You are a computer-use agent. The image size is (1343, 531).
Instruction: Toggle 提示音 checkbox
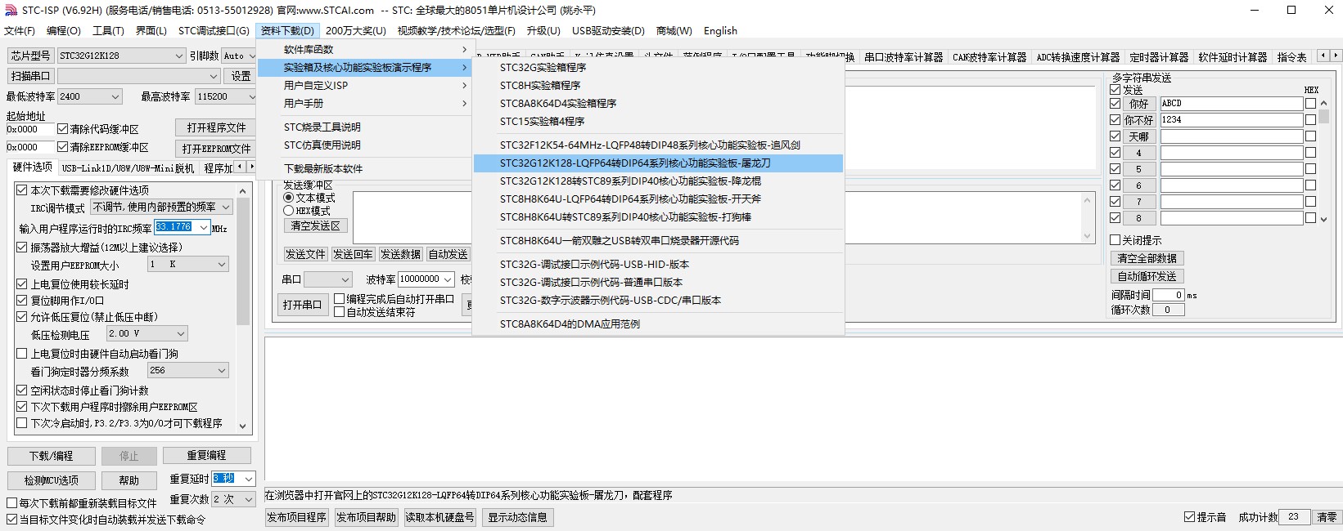coord(1189,517)
